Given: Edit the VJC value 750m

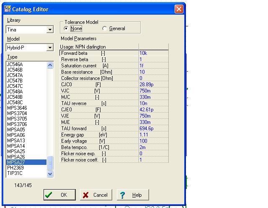Looking at the screenshot, I should click(x=154, y=91).
